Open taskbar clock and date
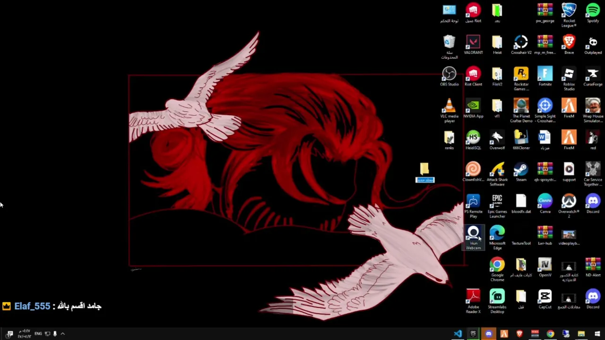605x340 pixels. 24,334
